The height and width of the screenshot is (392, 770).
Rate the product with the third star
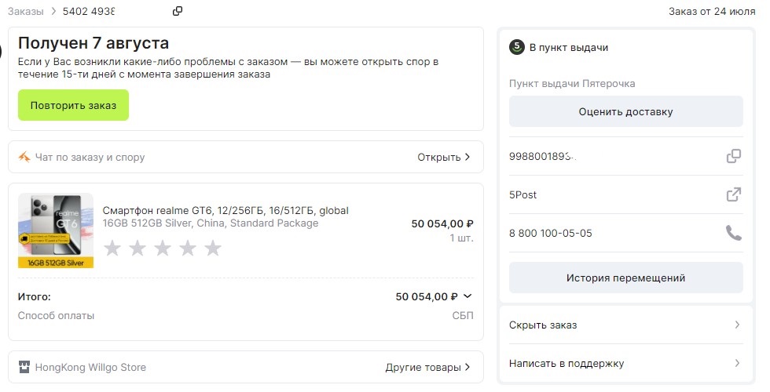pyautogui.click(x=163, y=249)
